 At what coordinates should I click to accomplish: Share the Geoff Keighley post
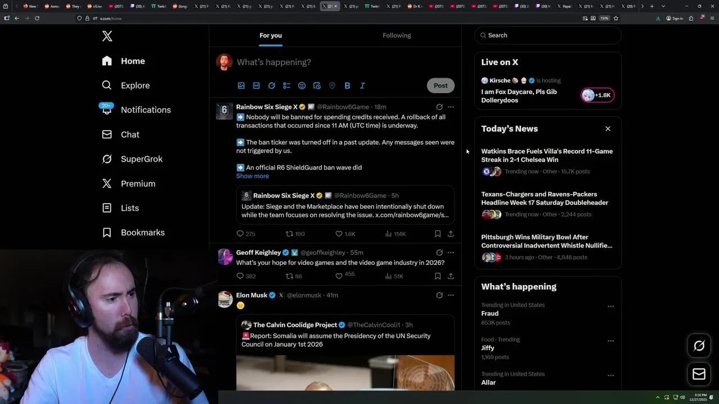point(450,276)
